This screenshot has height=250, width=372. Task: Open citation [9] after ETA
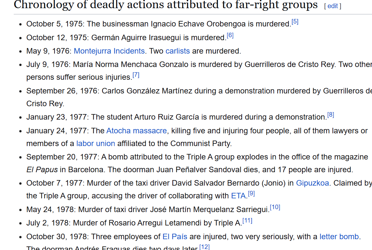(x=251, y=194)
